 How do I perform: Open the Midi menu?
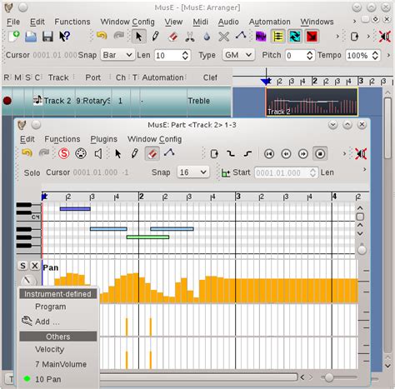click(200, 22)
